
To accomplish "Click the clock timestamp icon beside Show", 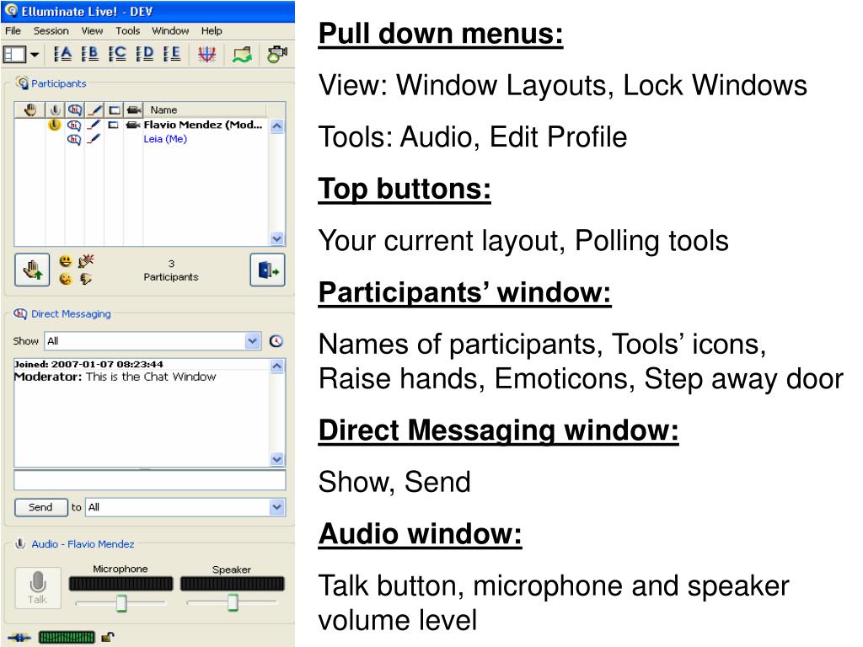I will click(276, 341).
